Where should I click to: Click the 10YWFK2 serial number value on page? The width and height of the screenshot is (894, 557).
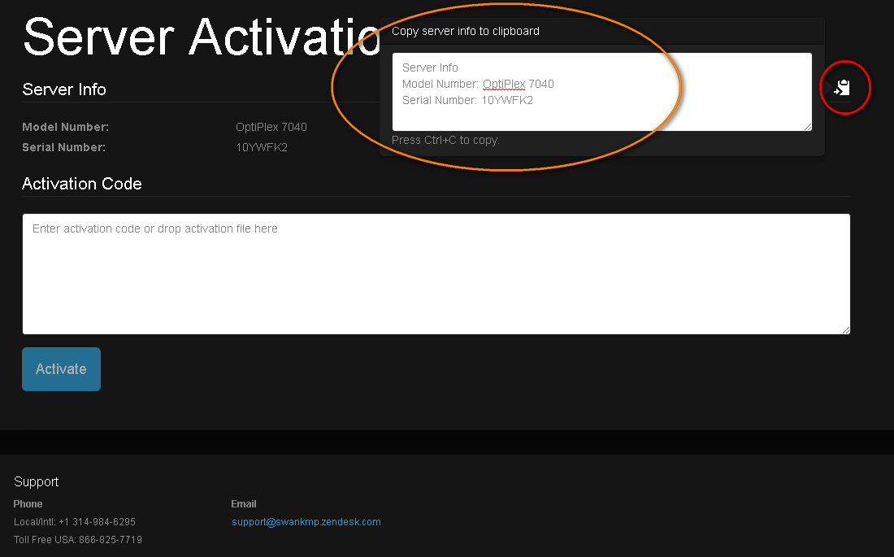coord(262,148)
